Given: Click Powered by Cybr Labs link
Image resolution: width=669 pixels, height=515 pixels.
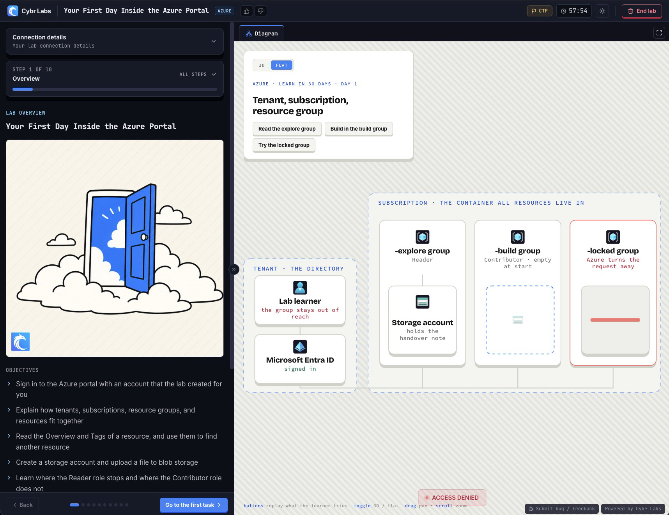Looking at the screenshot, I should [633, 509].
